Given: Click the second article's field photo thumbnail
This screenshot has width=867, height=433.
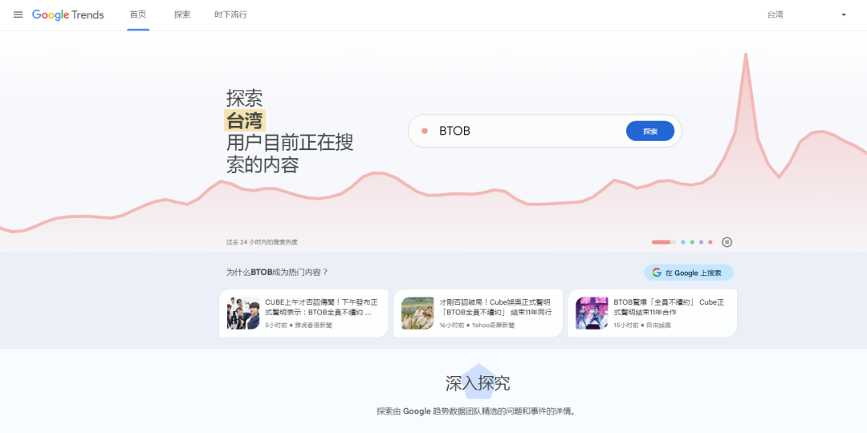Looking at the screenshot, I should [x=417, y=314].
